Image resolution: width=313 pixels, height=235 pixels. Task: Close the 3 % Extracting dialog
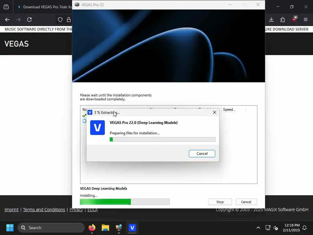click(214, 113)
